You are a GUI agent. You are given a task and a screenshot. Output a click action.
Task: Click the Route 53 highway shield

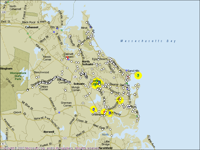pyautogui.click(x=3, y=144)
